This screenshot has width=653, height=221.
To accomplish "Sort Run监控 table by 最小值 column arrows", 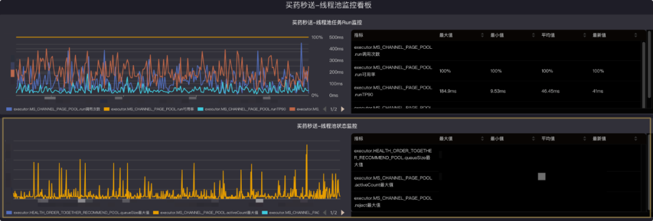I will pyautogui.click(x=533, y=36).
